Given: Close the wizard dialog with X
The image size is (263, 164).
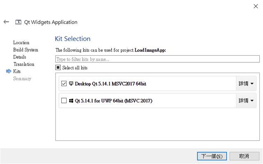Looking at the screenshot, I should pyautogui.click(x=256, y=7).
